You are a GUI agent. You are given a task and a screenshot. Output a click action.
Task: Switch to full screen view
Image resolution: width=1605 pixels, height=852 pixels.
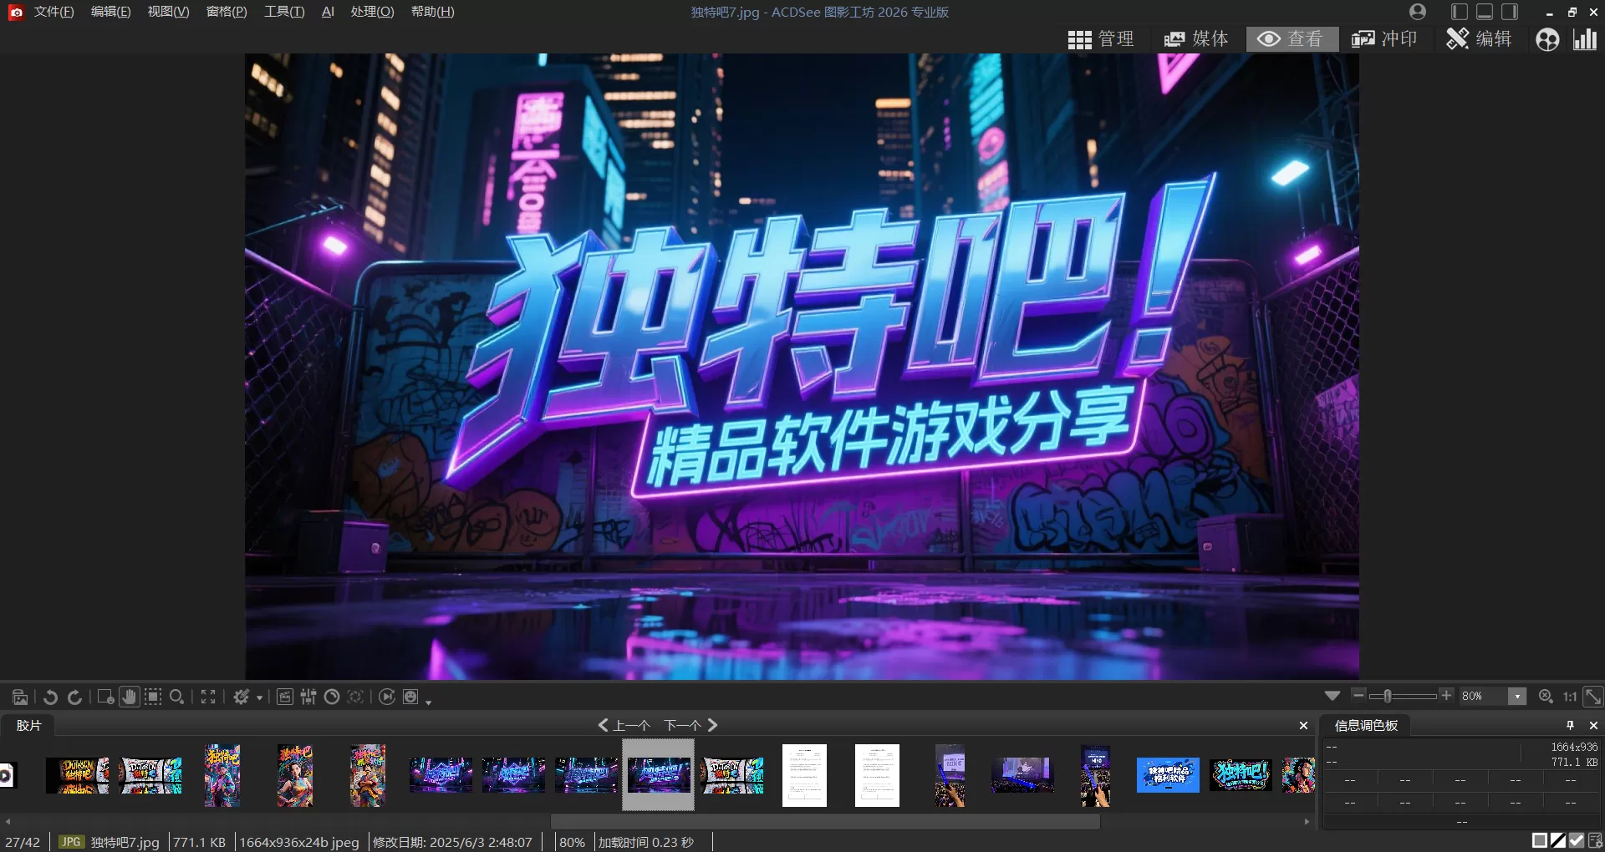[208, 697]
